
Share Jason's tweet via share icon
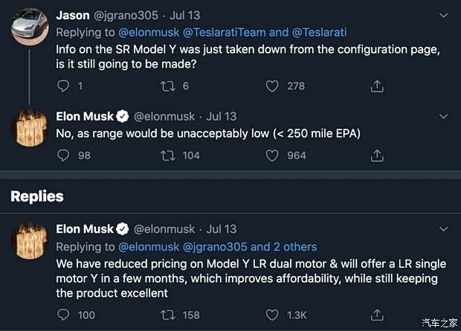click(x=377, y=86)
